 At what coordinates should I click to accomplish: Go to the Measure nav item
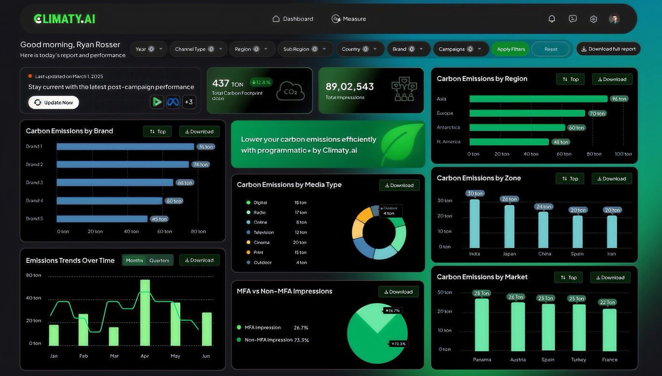click(349, 19)
